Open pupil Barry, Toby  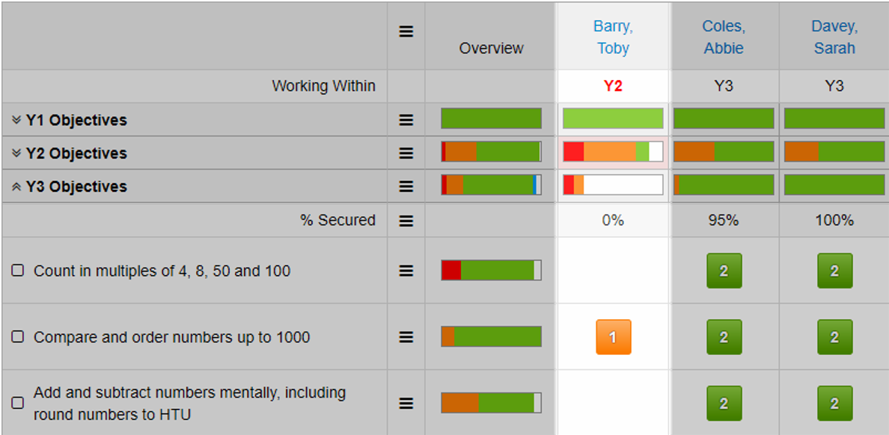pyautogui.click(x=613, y=37)
